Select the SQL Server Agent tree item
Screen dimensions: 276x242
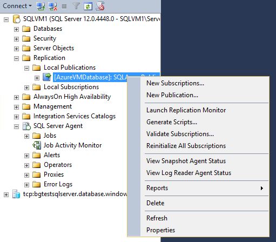(x=58, y=126)
